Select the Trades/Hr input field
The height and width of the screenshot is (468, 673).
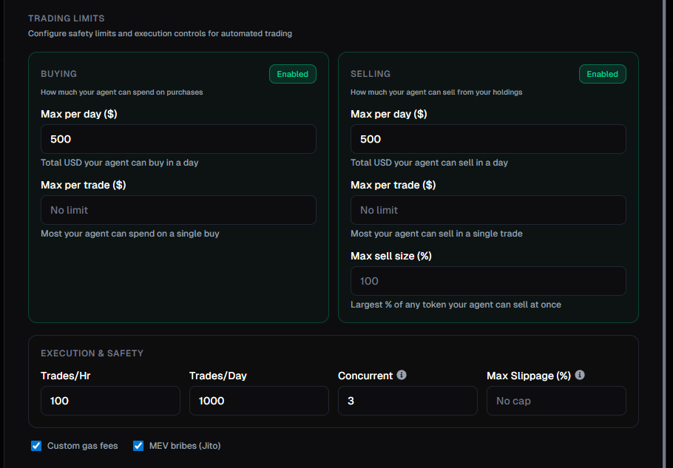coord(109,401)
